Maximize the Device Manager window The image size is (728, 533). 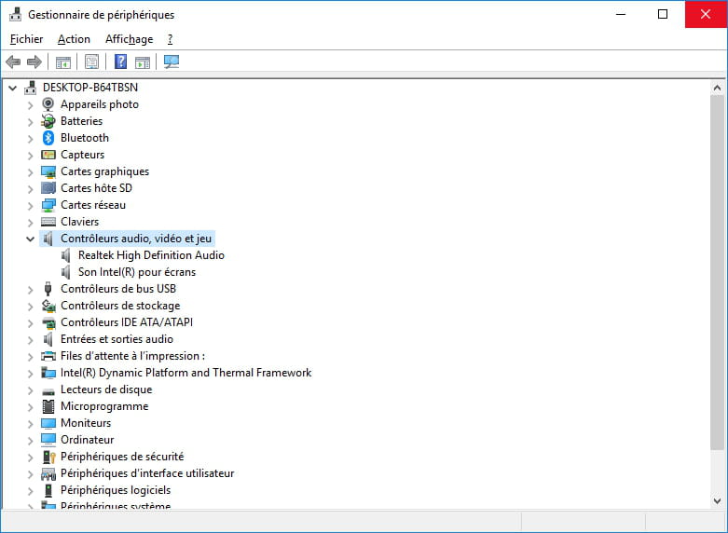pos(663,14)
